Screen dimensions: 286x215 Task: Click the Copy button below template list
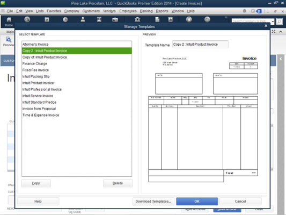click(36, 183)
